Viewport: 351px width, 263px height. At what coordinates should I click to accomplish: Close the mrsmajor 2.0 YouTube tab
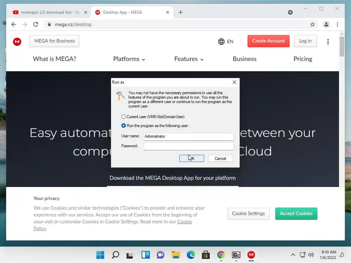(x=85, y=12)
